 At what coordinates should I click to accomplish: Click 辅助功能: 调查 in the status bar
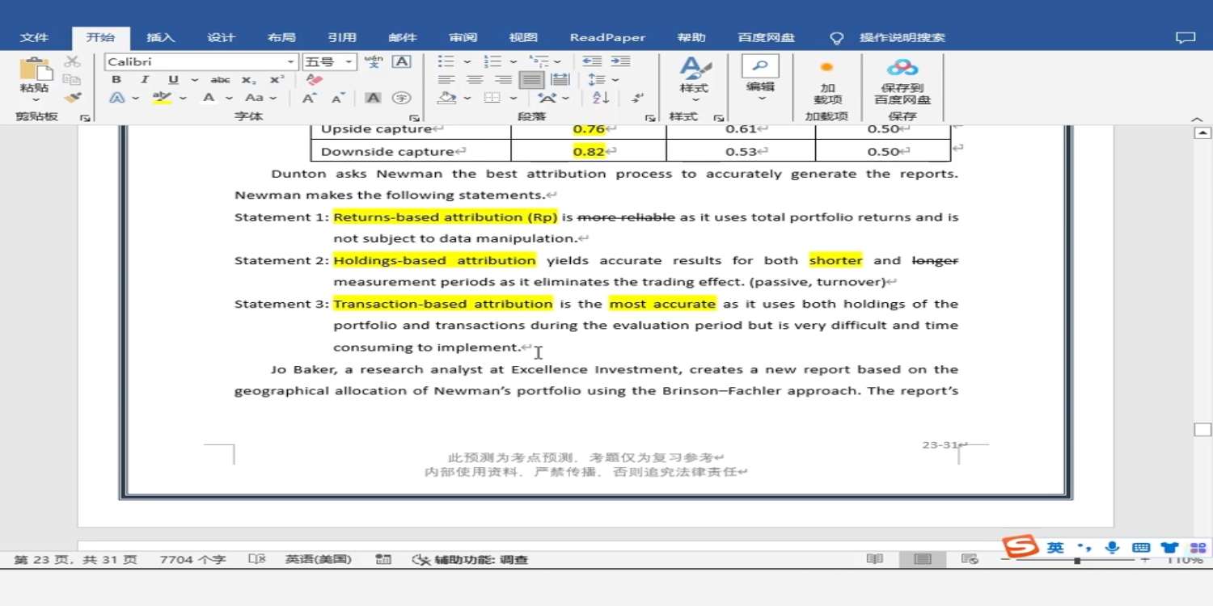pos(470,559)
